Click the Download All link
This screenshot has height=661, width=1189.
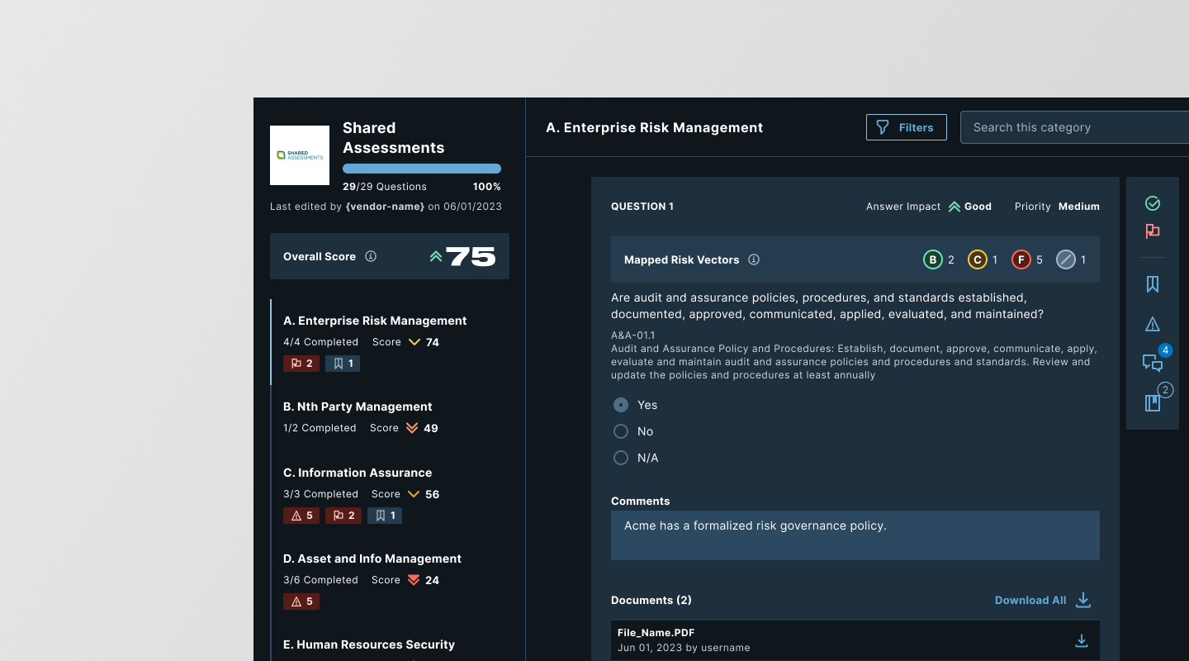1030,601
